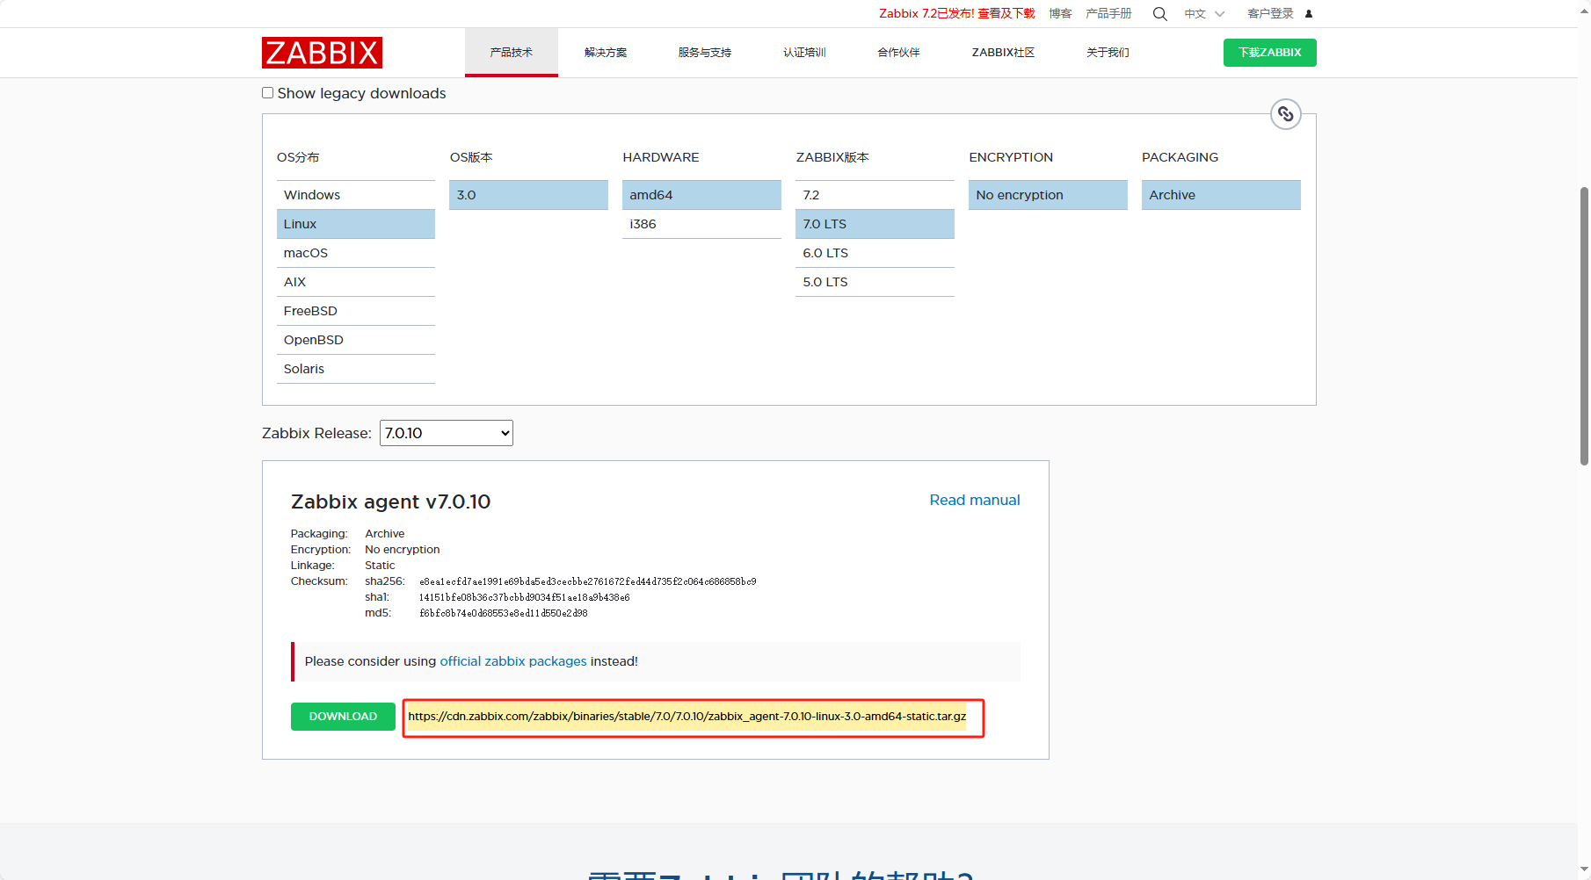This screenshot has height=880, width=1591.
Task: Click the Zabbix agent v7.0.10 heading
Action: point(391,501)
